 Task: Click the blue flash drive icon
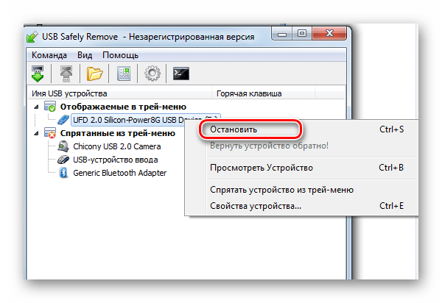pyautogui.click(x=63, y=120)
